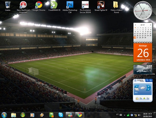Open the green Windows orb taskbar icon

[23, 115]
